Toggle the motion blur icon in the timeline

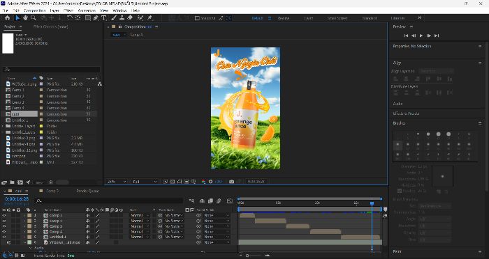[219, 201]
